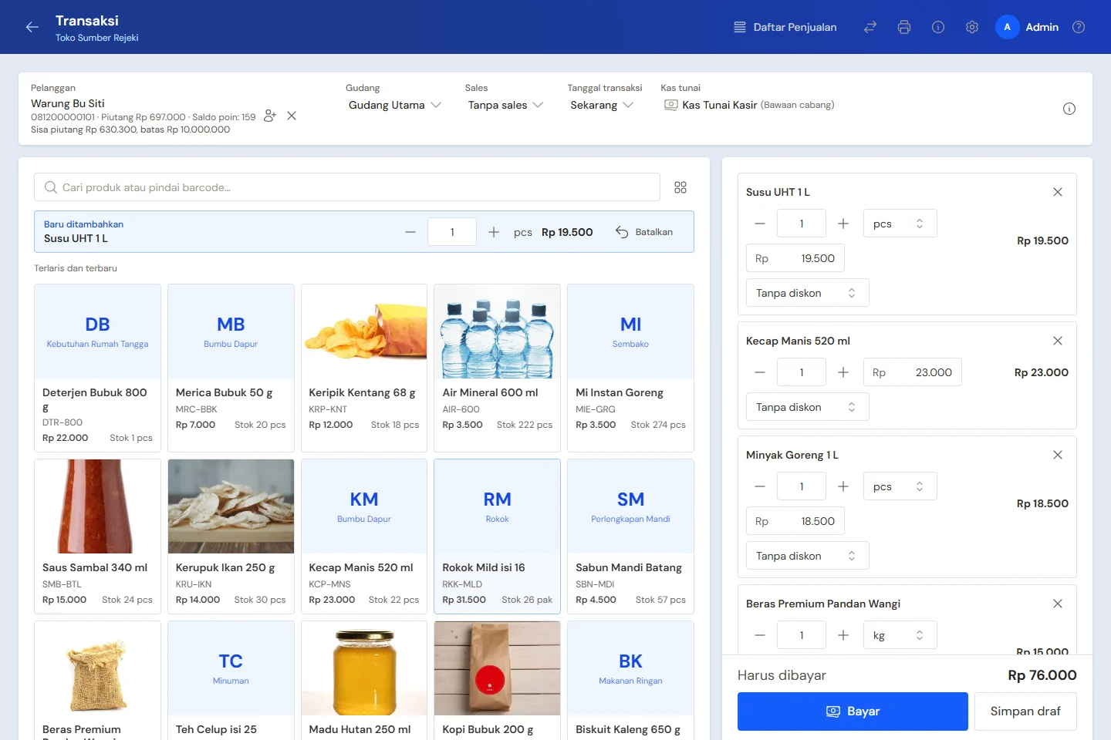The image size is (1111, 740).
Task: Open unit dropdown for Susu UHT 1 L
Action: click(900, 224)
